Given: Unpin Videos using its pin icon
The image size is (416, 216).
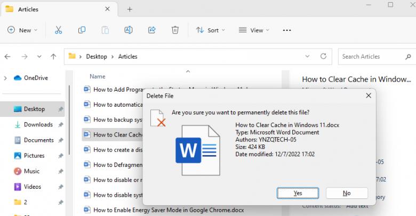Looking at the screenshot, I should click(x=61, y=187).
